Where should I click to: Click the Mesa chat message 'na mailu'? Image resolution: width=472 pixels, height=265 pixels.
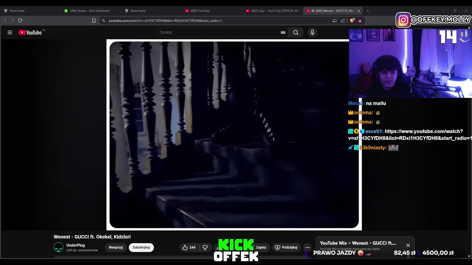point(376,103)
